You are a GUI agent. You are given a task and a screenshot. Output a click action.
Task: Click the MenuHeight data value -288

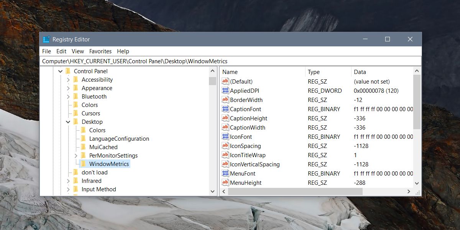[x=360, y=183]
